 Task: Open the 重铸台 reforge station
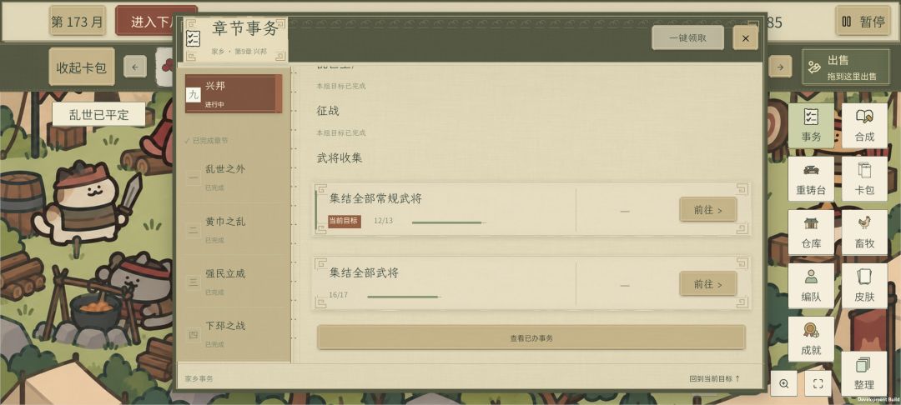coord(811,178)
